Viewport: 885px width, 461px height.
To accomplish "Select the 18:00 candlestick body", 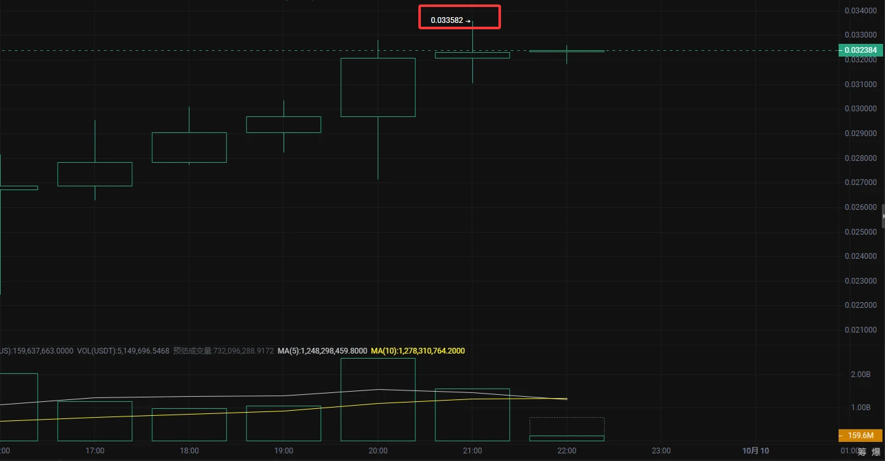I will [189, 148].
